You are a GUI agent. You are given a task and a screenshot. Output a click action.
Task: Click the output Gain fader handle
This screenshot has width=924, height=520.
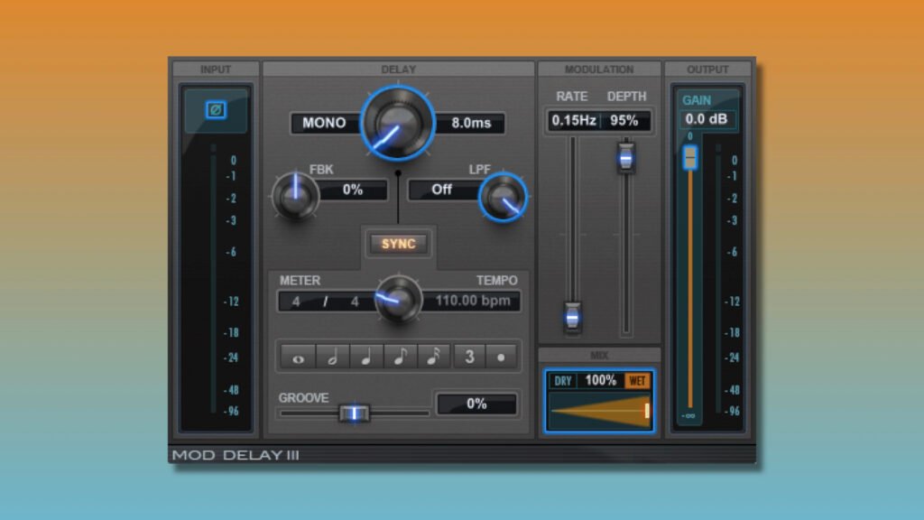click(690, 157)
